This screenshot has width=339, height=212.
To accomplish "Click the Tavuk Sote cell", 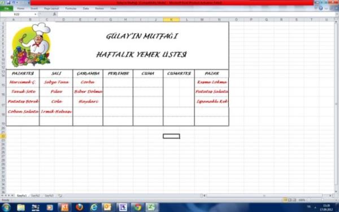I will (x=23, y=92).
